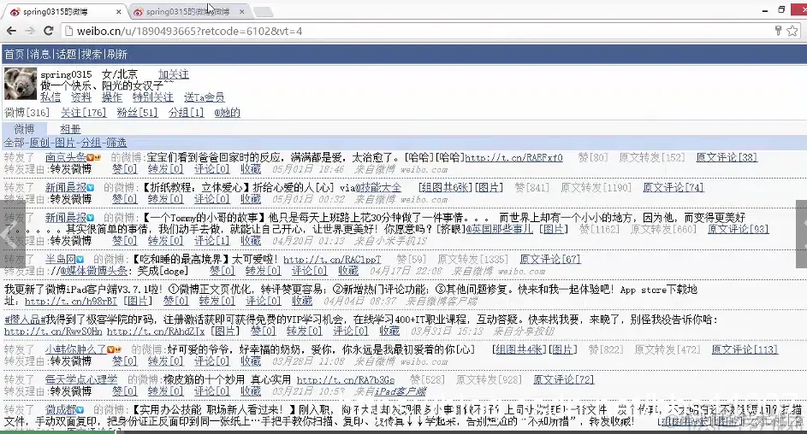The image size is (807, 434).
Task: Click the 操作 link
Action: (x=112, y=97)
